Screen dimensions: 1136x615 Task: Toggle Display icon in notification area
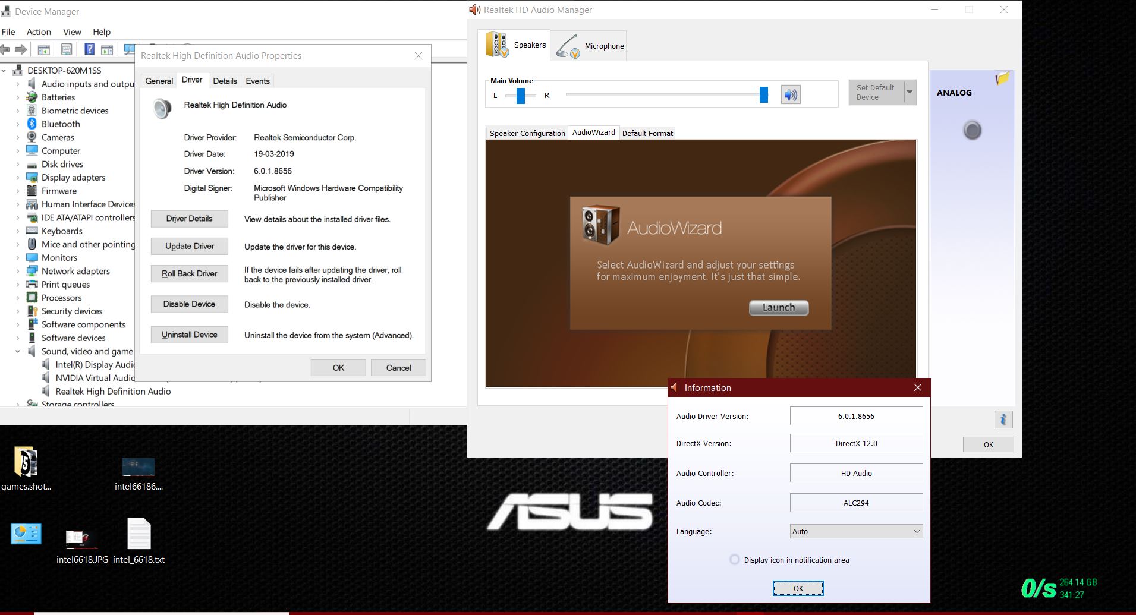[x=735, y=560]
